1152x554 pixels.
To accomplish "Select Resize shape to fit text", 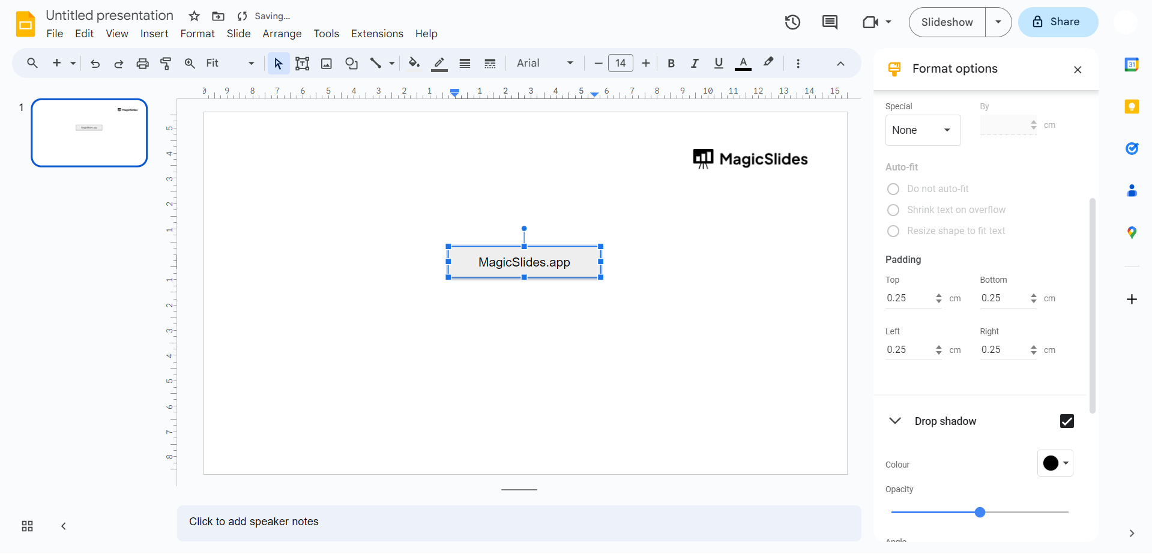I will tap(893, 231).
